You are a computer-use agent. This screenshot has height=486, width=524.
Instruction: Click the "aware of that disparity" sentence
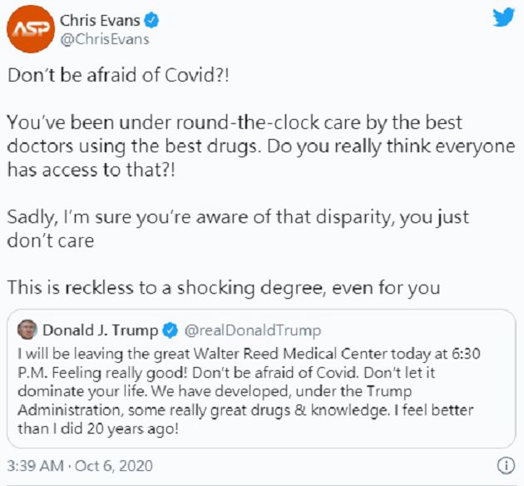[238, 217]
